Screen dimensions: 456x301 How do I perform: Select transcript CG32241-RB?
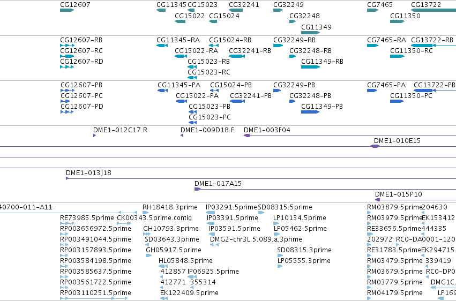237,56
